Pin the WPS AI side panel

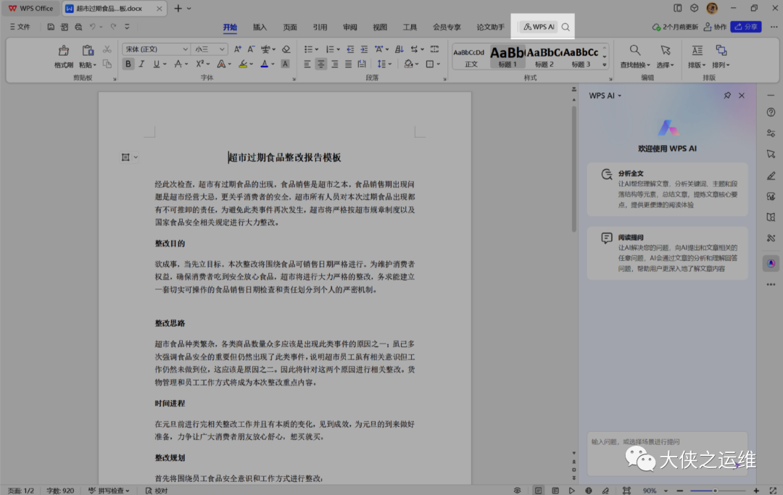coord(727,96)
